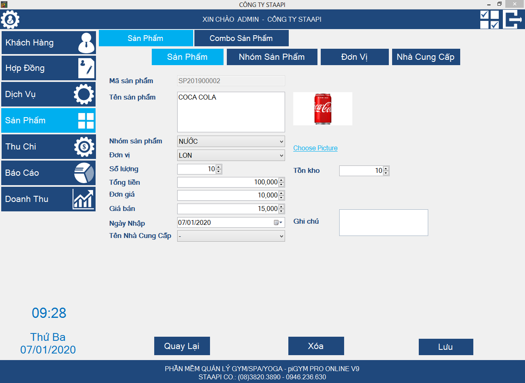Increase Số lượng with up arrow
This screenshot has width=525, height=383.
click(219, 167)
